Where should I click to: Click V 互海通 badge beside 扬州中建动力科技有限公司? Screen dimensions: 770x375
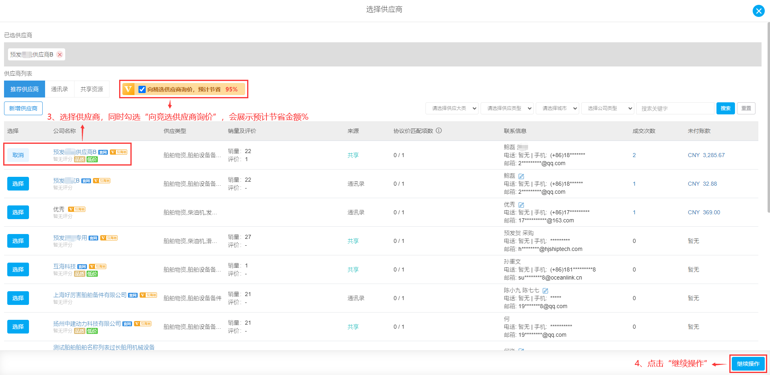click(x=142, y=323)
